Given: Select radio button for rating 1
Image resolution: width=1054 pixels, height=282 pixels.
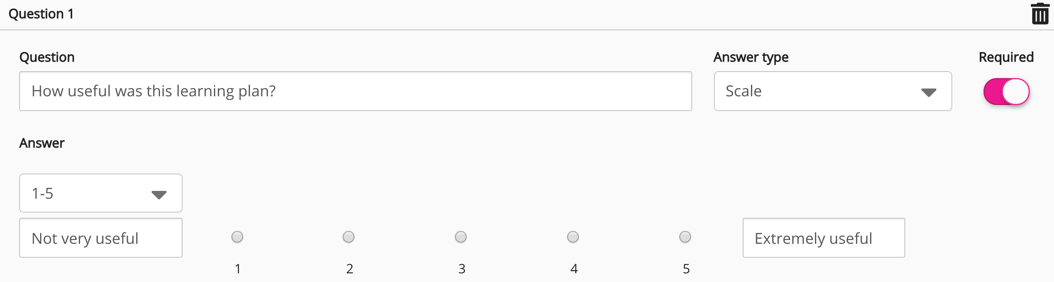Looking at the screenshot, I should [x=237, y=237].
